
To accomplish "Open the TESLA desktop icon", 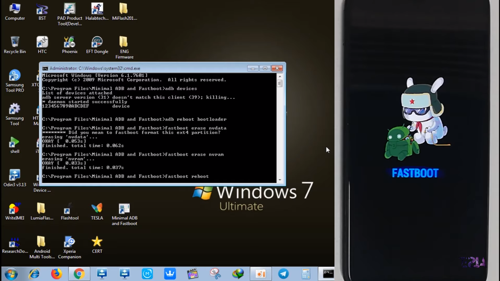I will pyautogui.click(x=97, y=211).
